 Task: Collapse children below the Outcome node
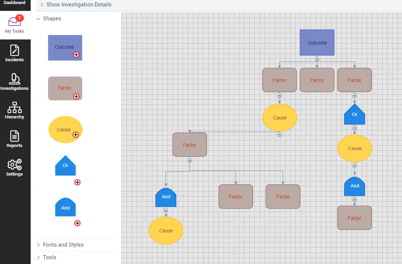(x=317, y=59)
